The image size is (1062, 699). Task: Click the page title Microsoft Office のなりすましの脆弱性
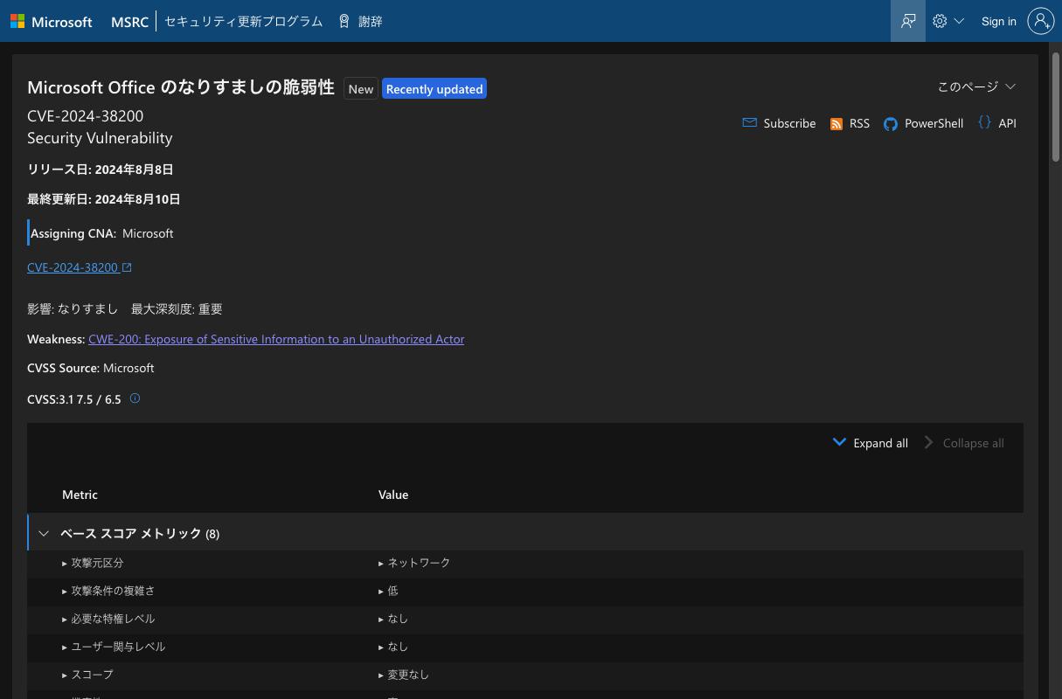click(181, 87)
